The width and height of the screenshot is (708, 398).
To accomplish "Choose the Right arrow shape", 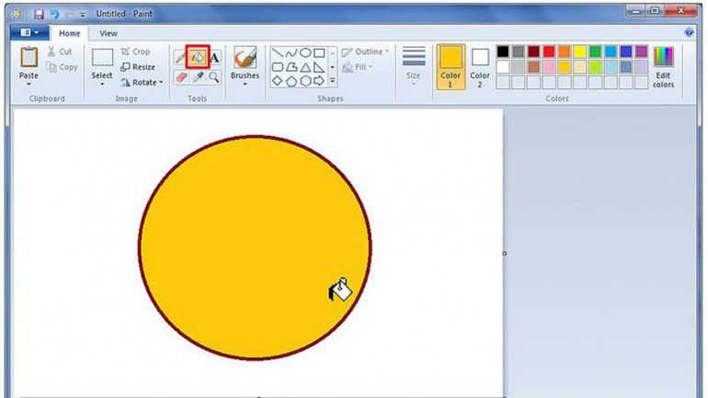I will tap(319, 81).
